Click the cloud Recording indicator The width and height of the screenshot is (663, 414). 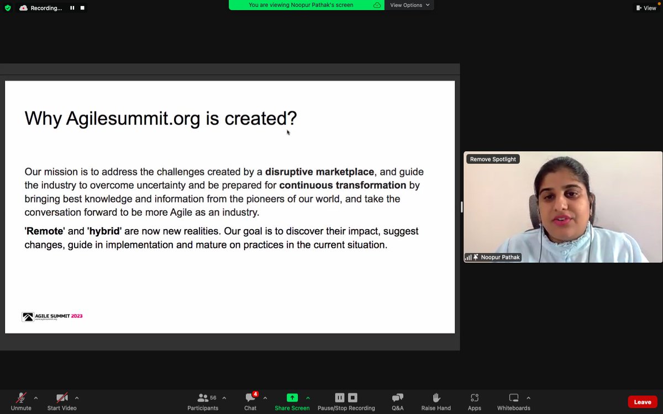coord(41,8)
